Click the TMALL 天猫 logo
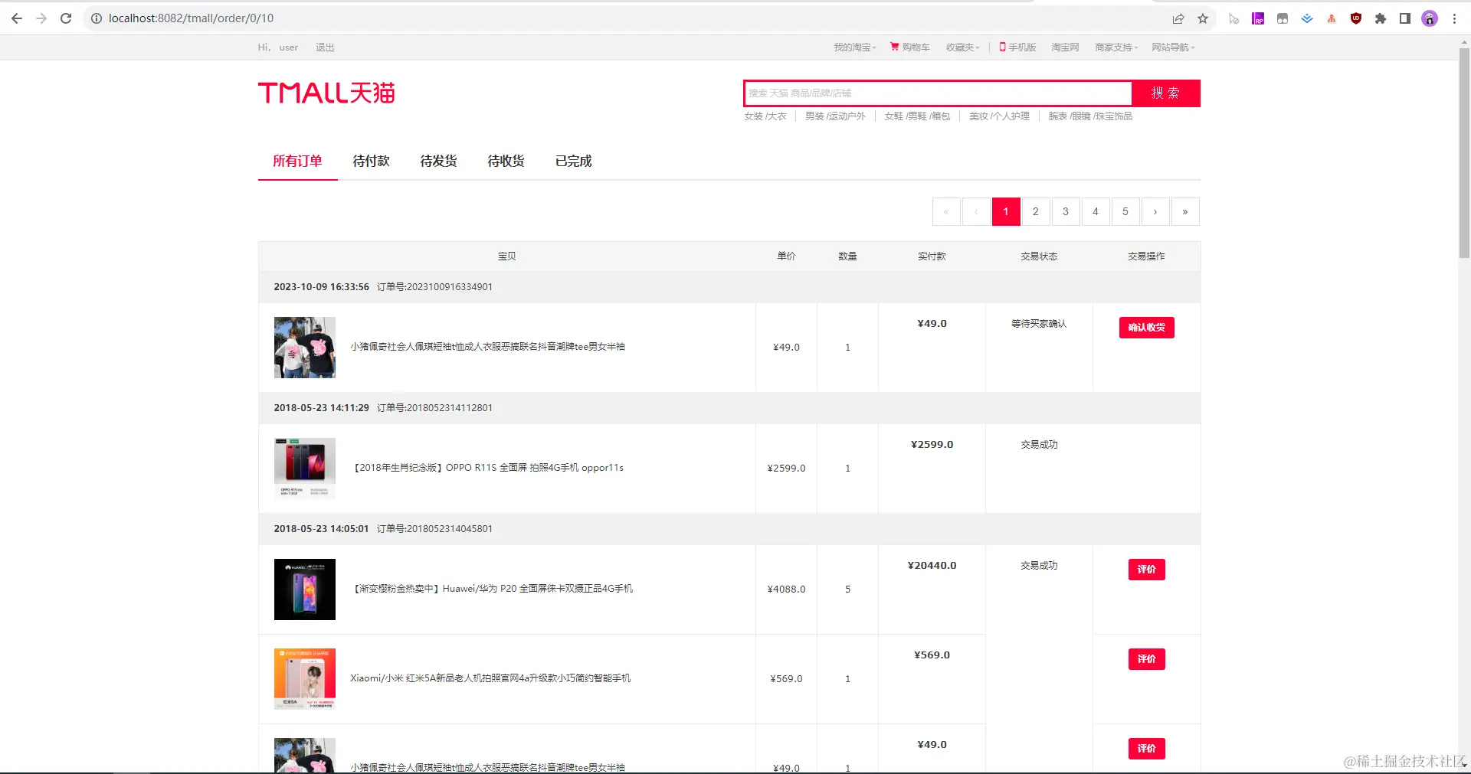1471x774 pixels. tap(326, 93)
